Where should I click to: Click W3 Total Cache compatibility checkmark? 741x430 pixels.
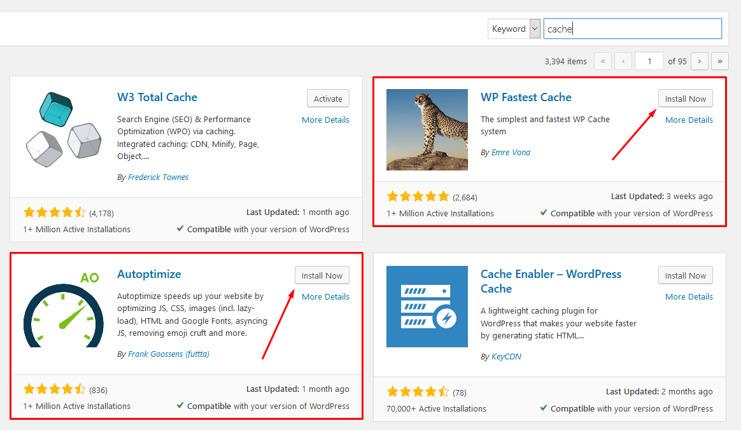pyautogui.click(x=180, y=228)
